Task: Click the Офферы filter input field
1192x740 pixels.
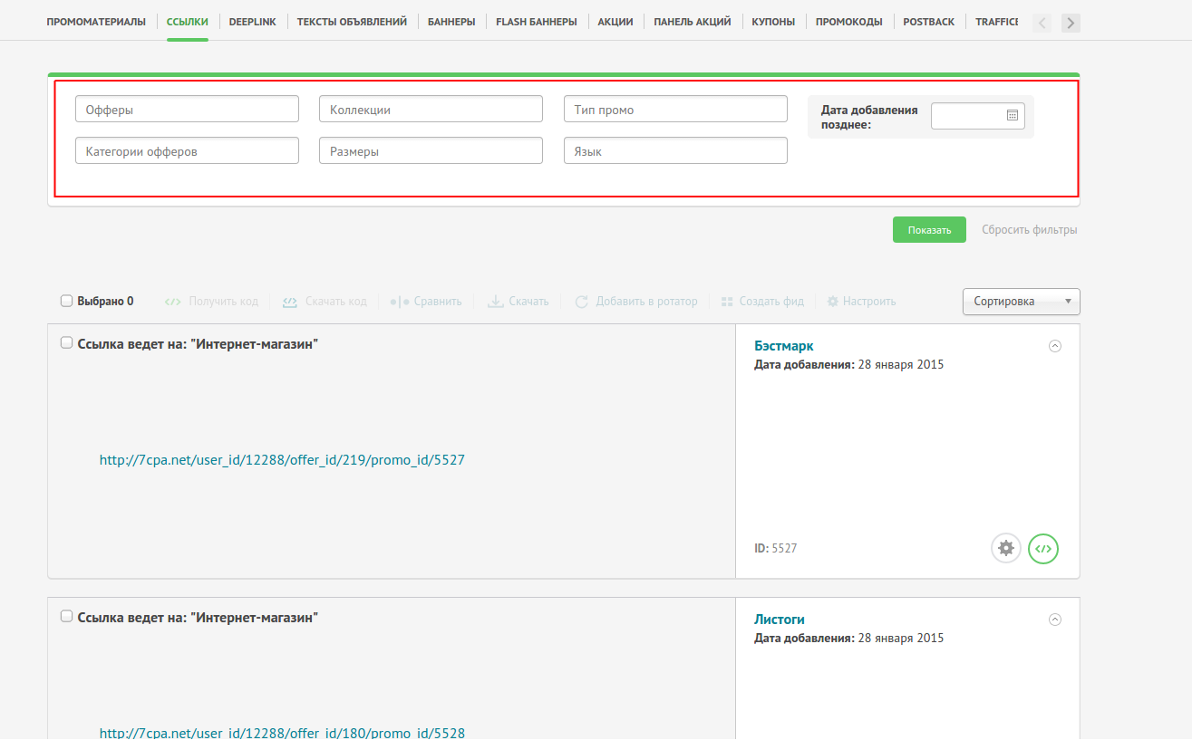Action: [x=187, y=110]
